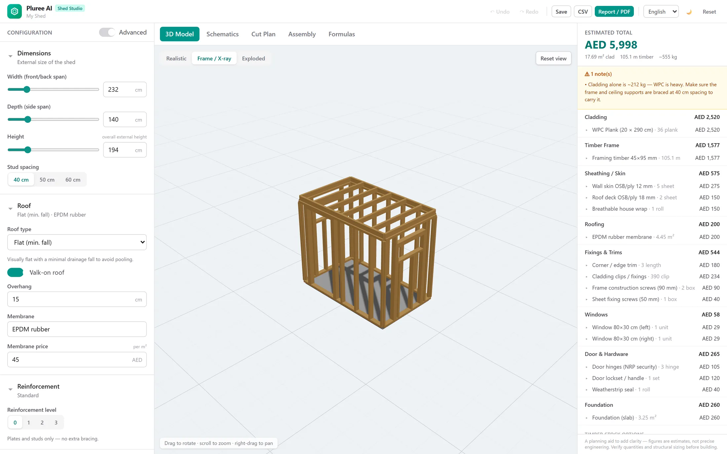Image resolution: width=727 pixels, height=454 pixels.
Task: Select reinforcement level 2
Action: pos(42,423)
